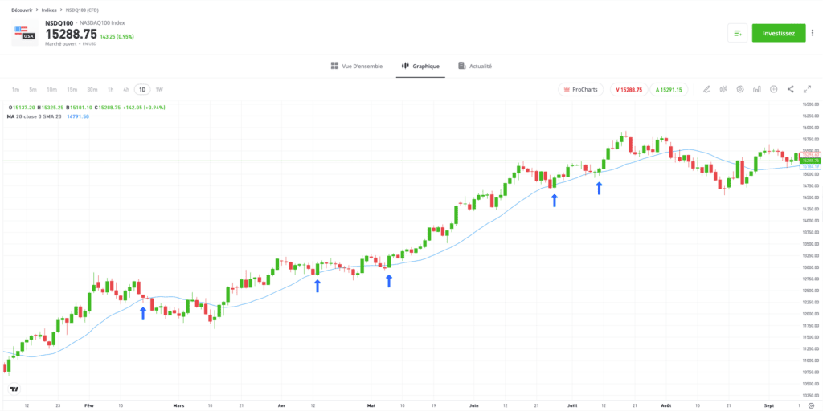Open the indicators bar-chart icon

pyautogui.click(x=757, y=89)
